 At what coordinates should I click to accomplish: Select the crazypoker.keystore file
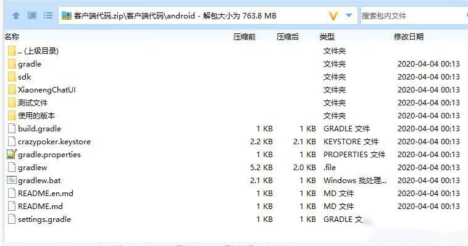(54, 142)
